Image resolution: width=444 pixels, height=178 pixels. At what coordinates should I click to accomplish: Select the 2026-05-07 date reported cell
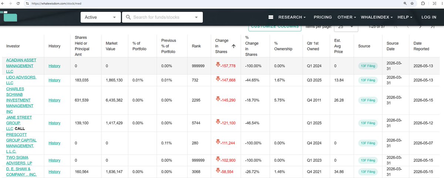(423, 143)
